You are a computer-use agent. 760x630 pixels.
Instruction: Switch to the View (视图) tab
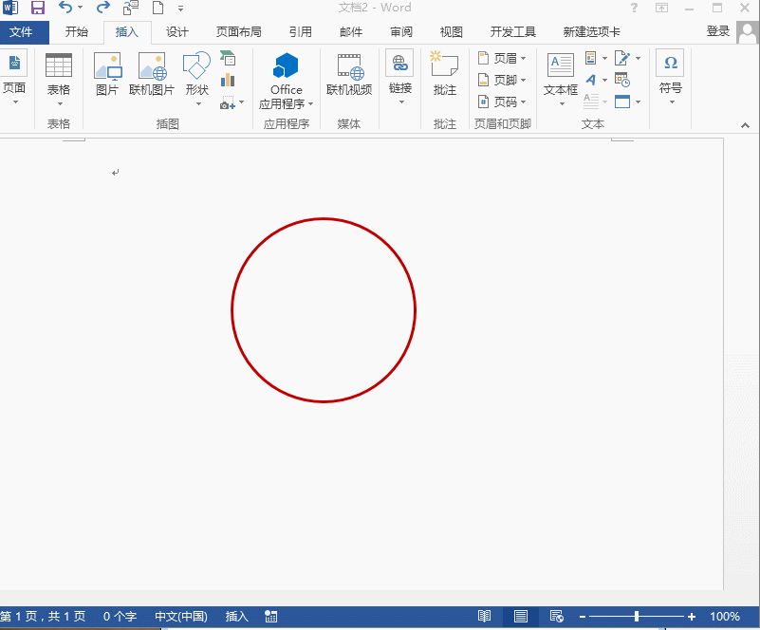click(x=452, y=32)
